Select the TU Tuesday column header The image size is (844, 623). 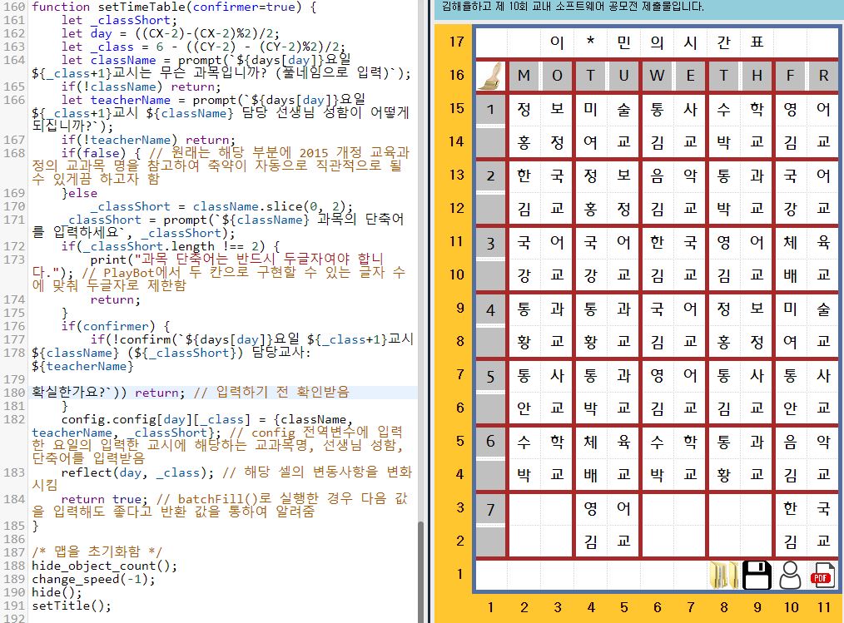click(x=607, y=76)
